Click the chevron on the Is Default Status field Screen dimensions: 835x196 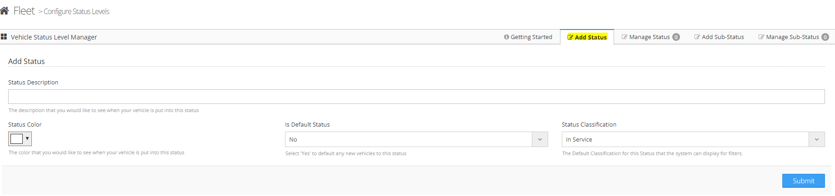coord(540,139)
